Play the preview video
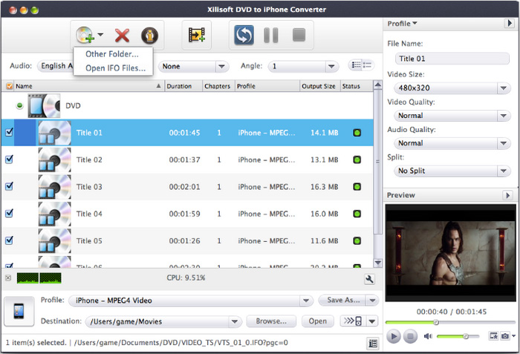This screenshot has width=520, height=354. 393,336
